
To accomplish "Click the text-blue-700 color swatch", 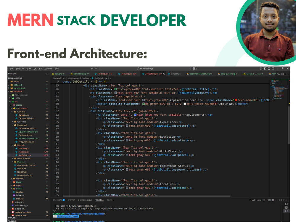I will click(x=135, y=115).
